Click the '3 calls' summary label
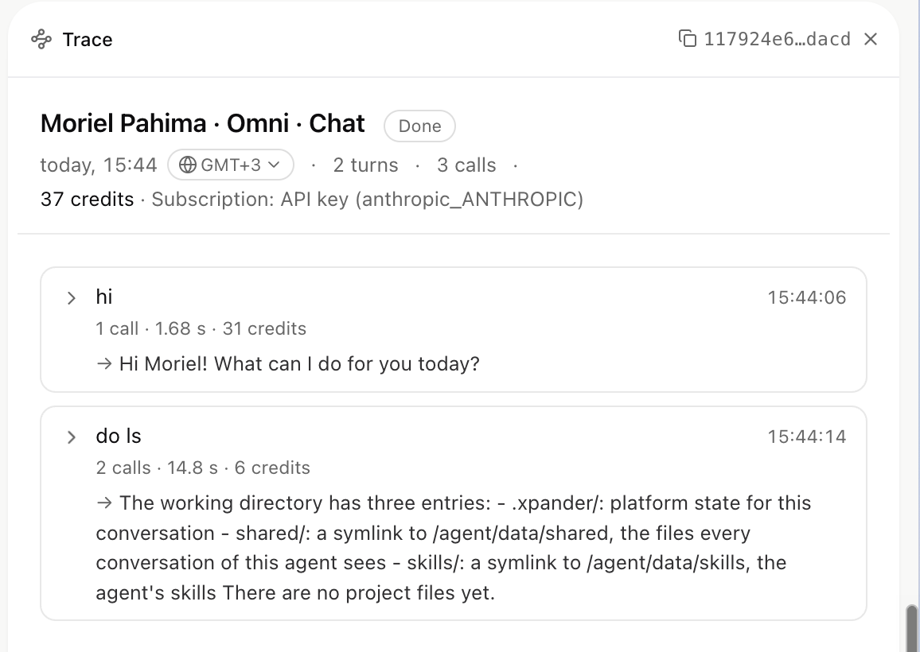The width and height of the screenshot is (920, 652). [466, 165]
